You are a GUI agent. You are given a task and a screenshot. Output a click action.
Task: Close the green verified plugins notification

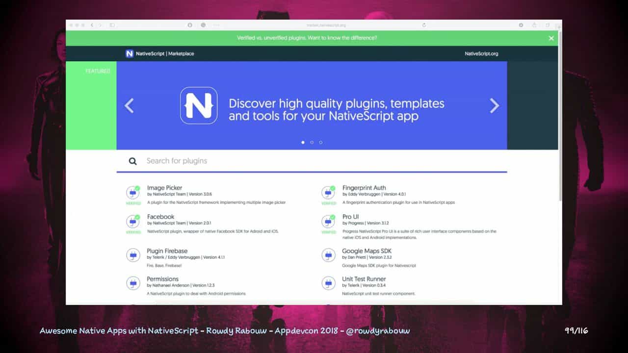[x=551, y=38]
